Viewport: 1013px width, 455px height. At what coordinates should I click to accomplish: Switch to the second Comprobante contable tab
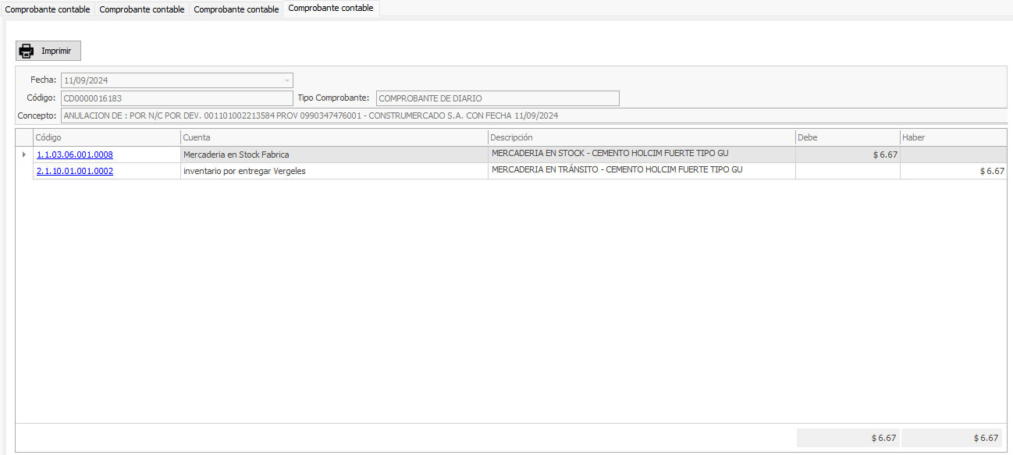click(142, 9)
